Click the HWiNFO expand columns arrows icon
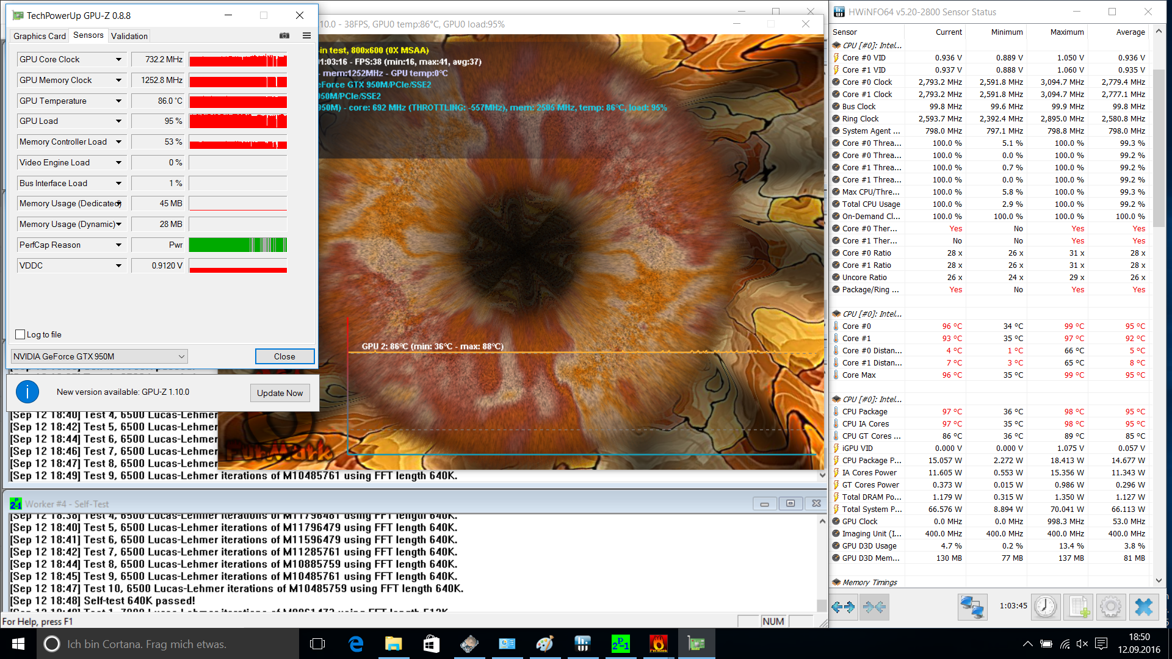Screen dimensions: 1172x659 pyautogui.click(x=843, y=607)
